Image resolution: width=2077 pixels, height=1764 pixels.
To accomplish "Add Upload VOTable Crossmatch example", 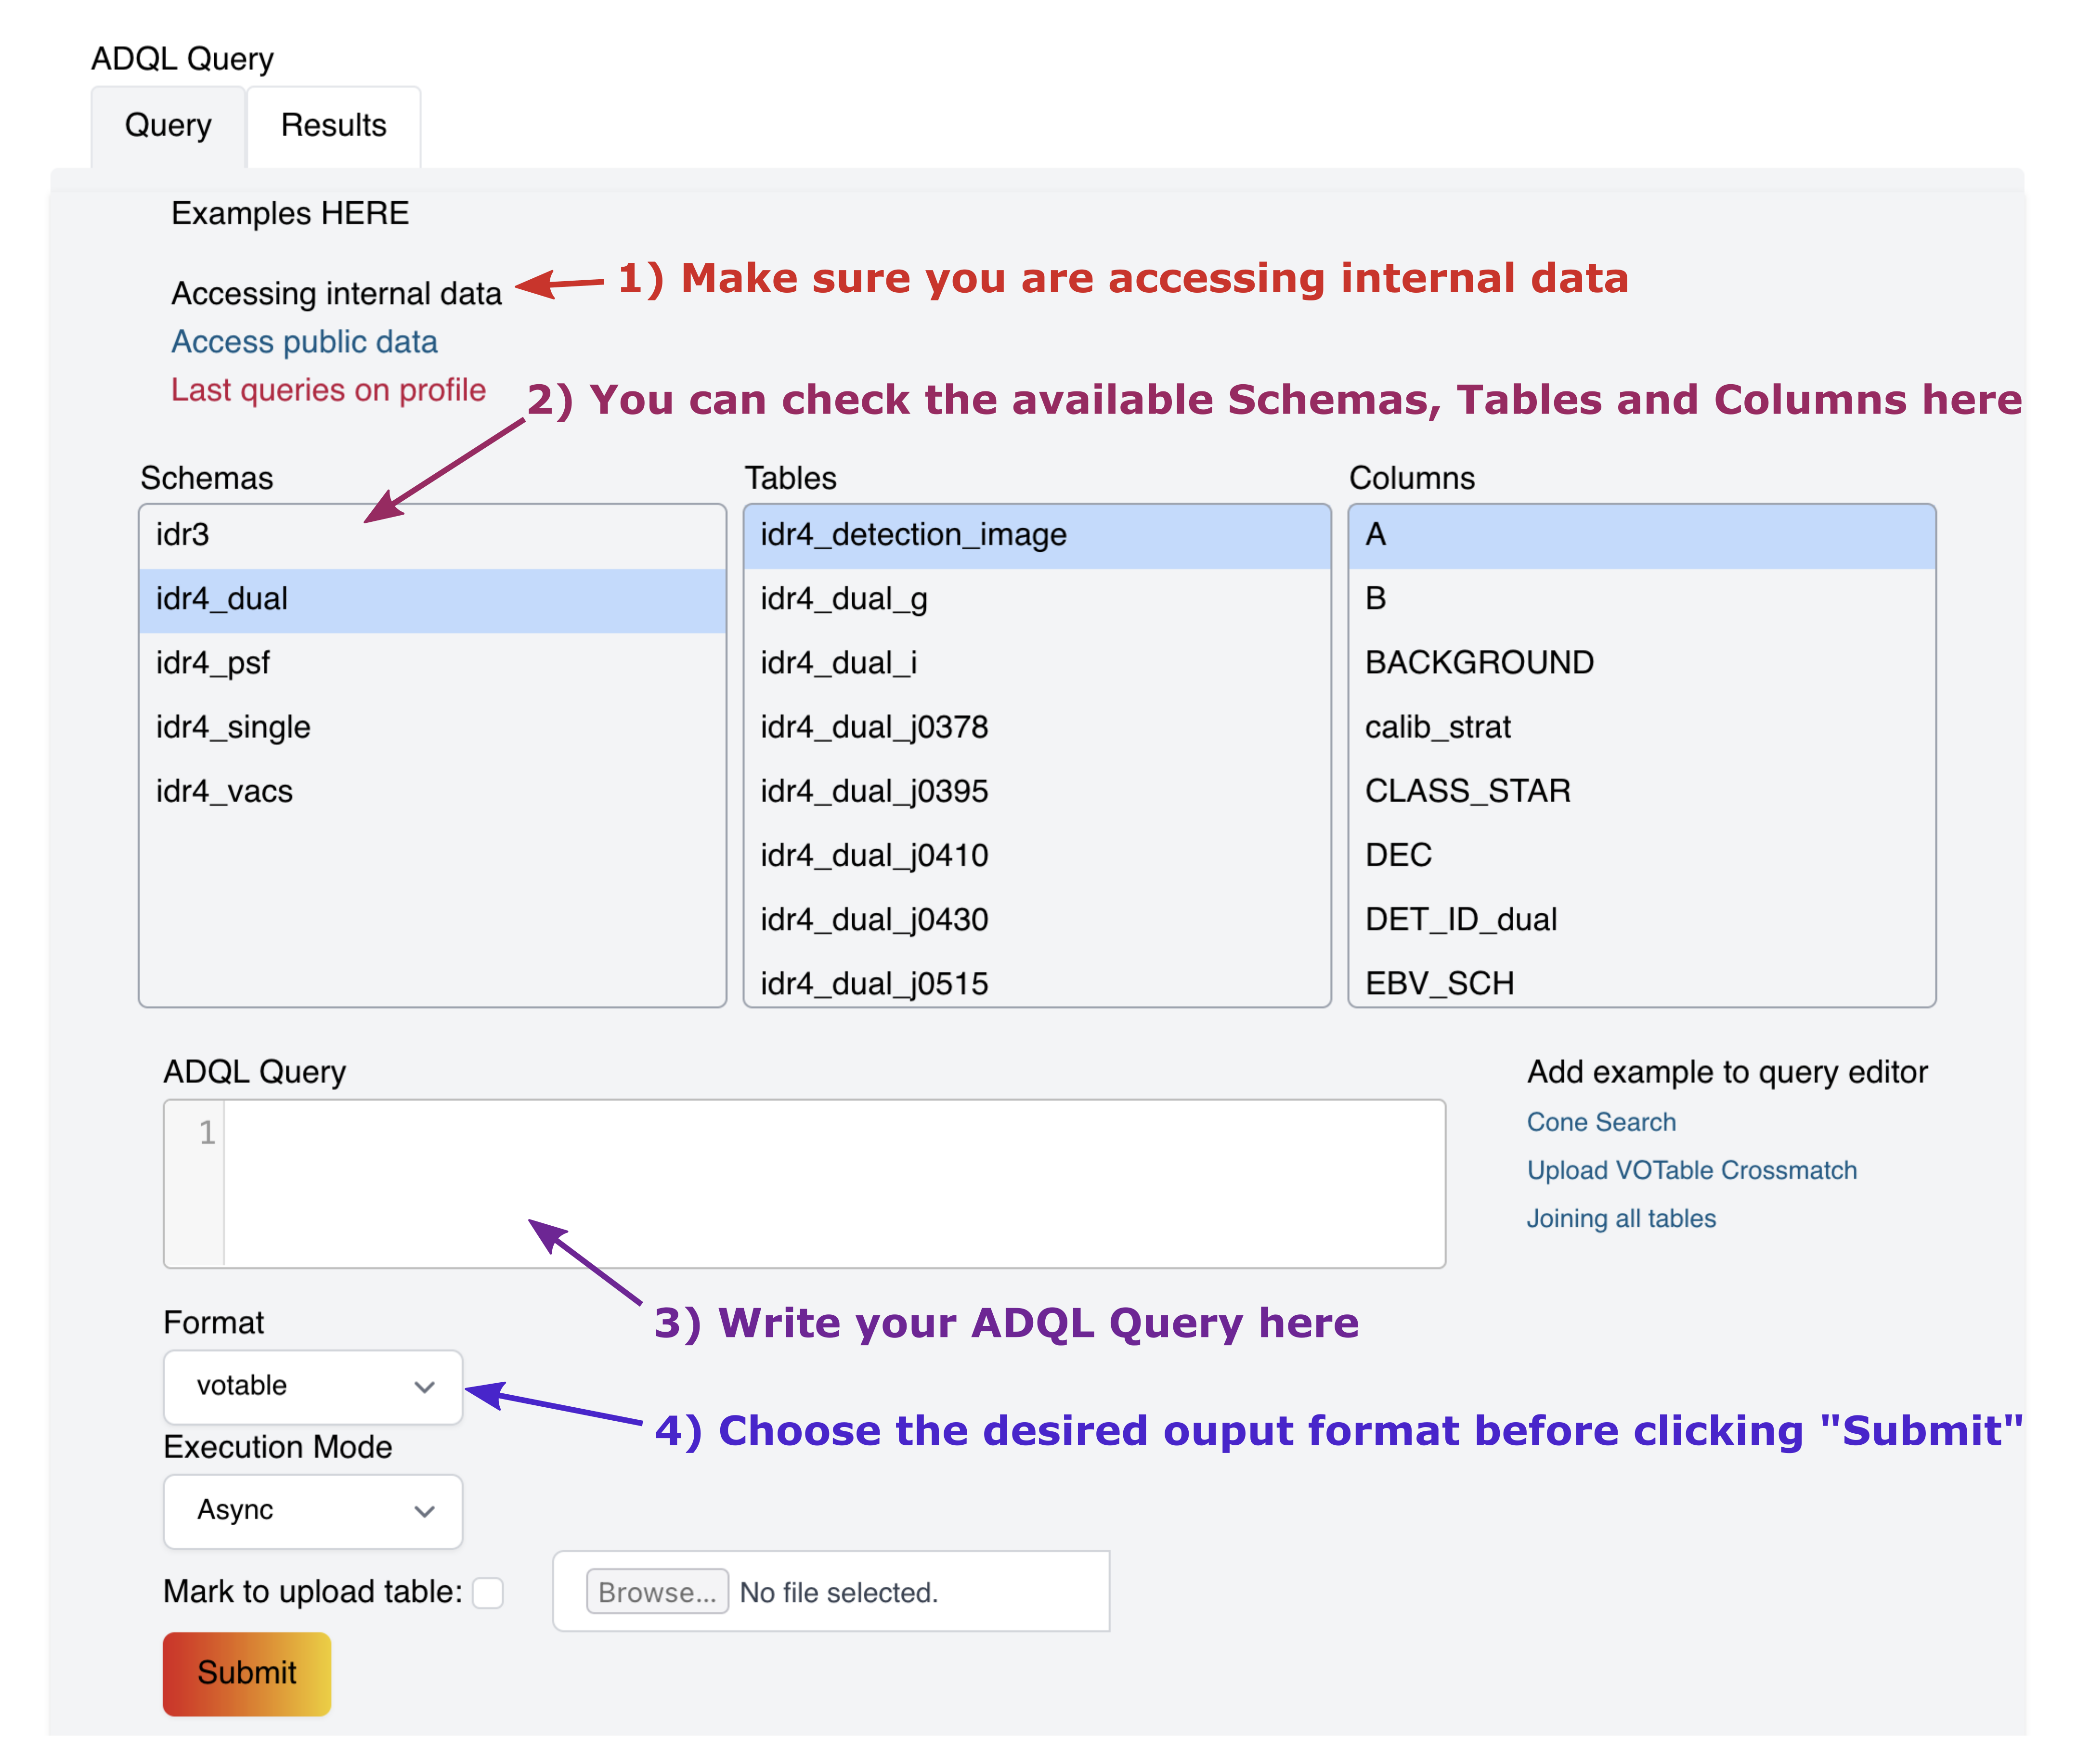I will (x=1691, y=1170).
